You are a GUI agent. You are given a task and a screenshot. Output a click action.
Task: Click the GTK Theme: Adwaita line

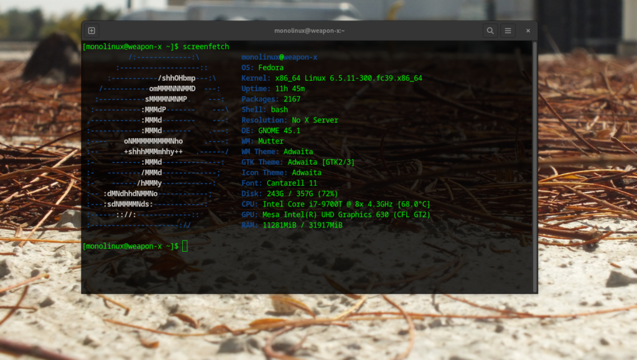[x=298, y=162]
